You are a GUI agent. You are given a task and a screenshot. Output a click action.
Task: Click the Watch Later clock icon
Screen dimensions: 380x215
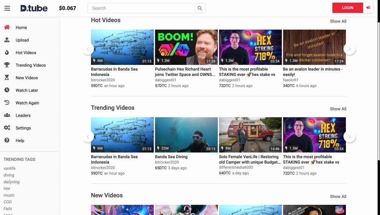7,90
